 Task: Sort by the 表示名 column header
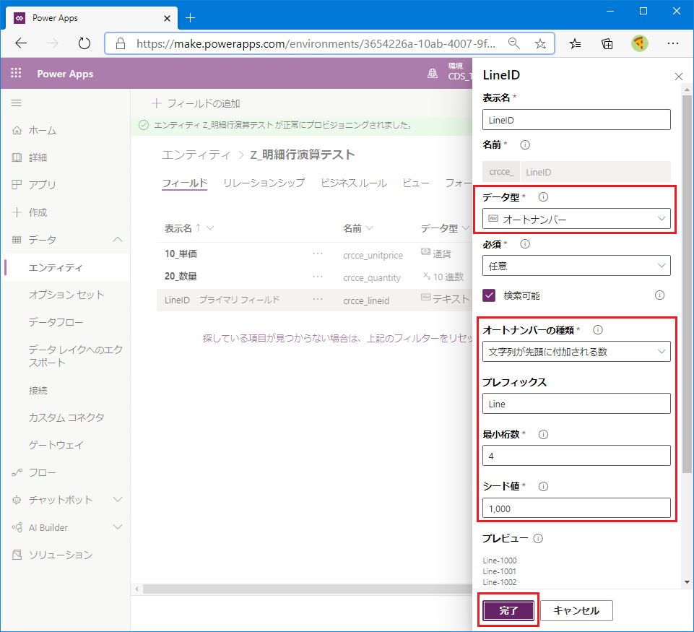click(x=189, y=228)
